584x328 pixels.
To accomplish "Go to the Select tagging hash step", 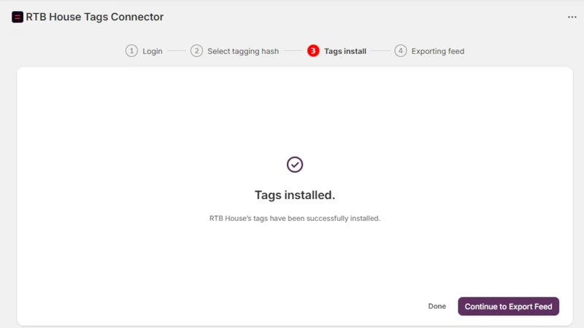I will pos(243,51).
